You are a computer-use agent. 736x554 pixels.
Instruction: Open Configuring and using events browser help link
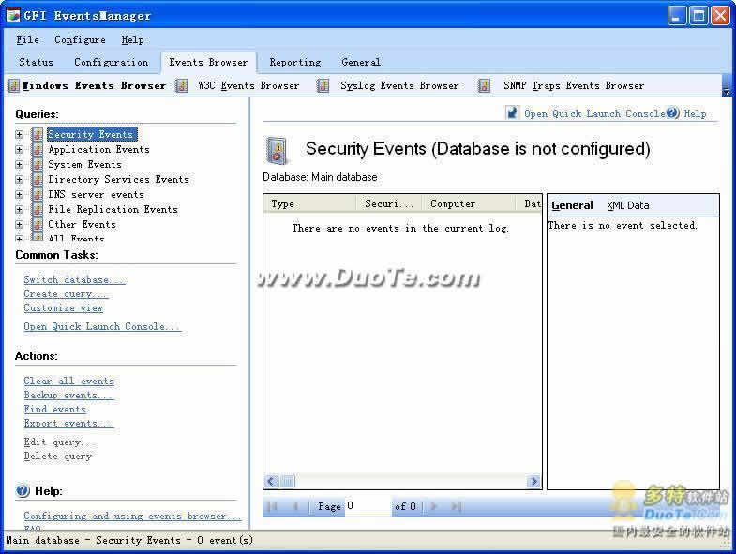coord(132,516)
